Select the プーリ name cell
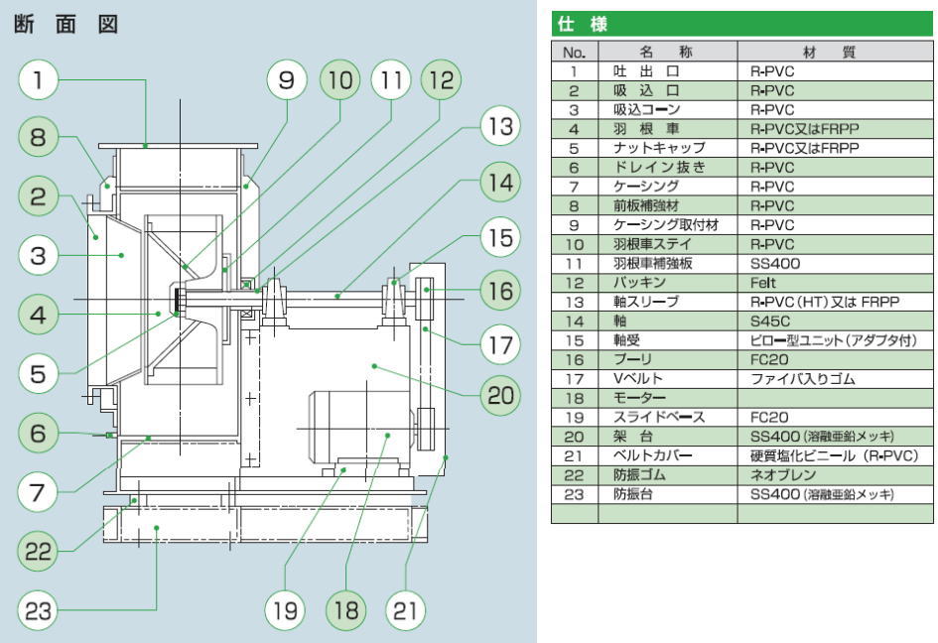938x643 pixels. point(668,359)
